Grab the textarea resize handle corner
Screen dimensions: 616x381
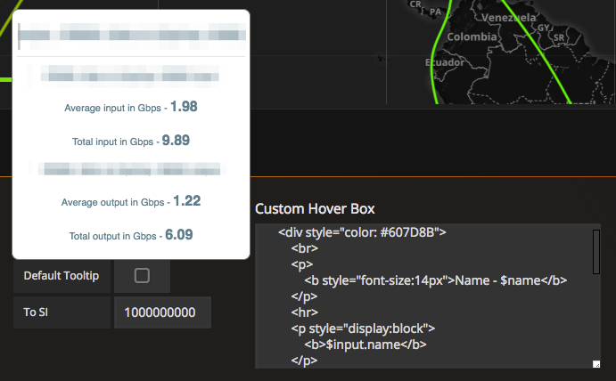pyautogui.click(x=596, y=364)
